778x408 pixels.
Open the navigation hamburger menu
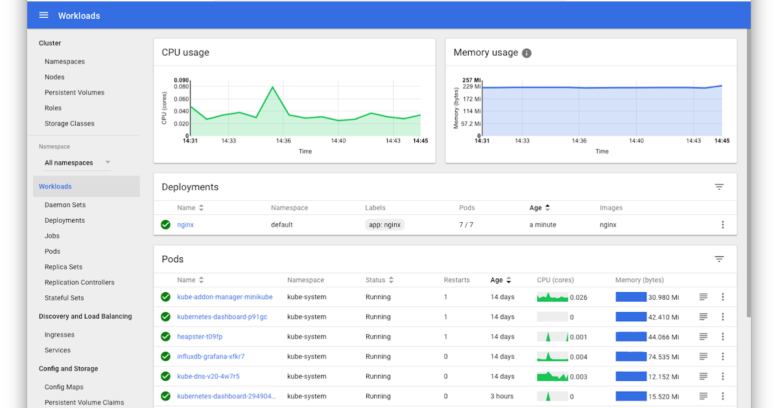point(43,15)
